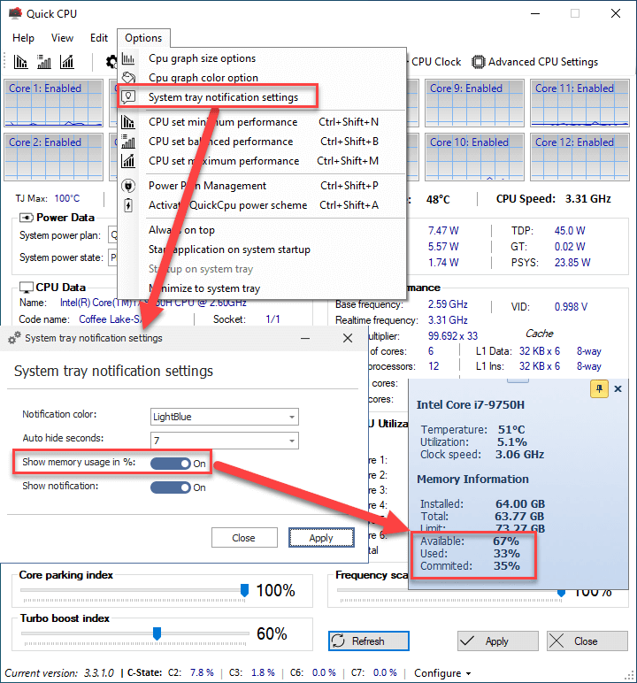Screen dimensions: 637x683
Task: Click the CPU graph color option palette icon
Action: coord(129,78)
